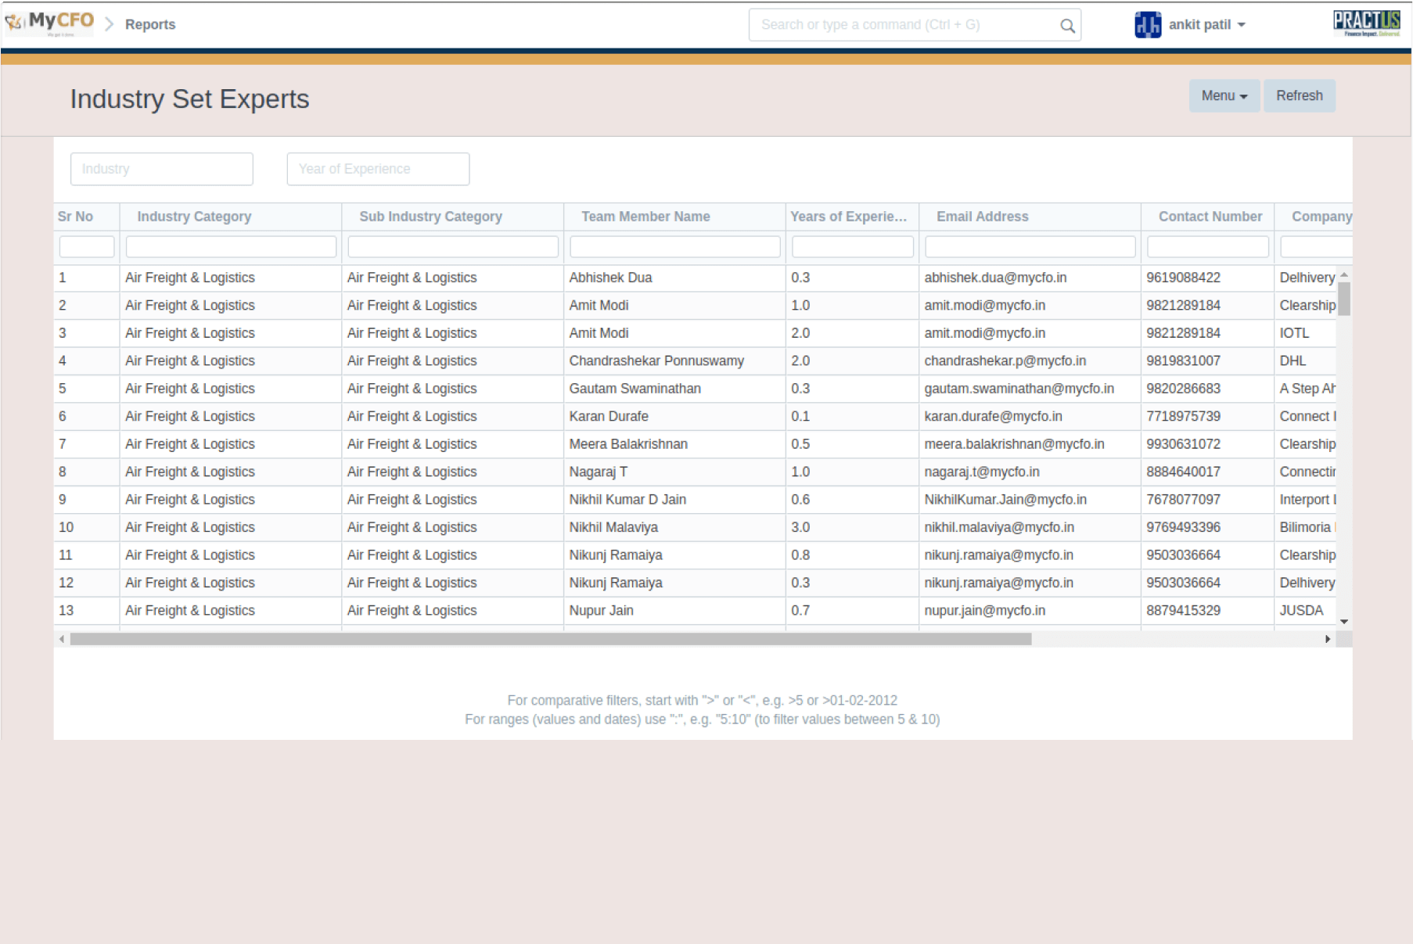Click the horizontal scrollbar left arrow
This screenshot has height=944, width=1413.
click(62, 639)
